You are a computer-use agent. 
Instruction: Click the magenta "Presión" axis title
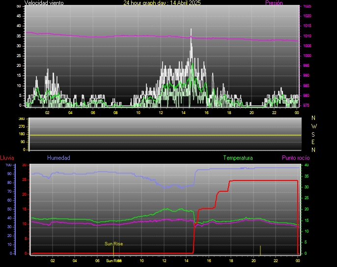274,3
